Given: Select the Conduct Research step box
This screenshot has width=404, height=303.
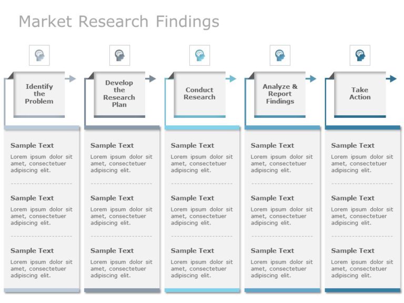Looking at the screenshot, I should pos(199,94).
